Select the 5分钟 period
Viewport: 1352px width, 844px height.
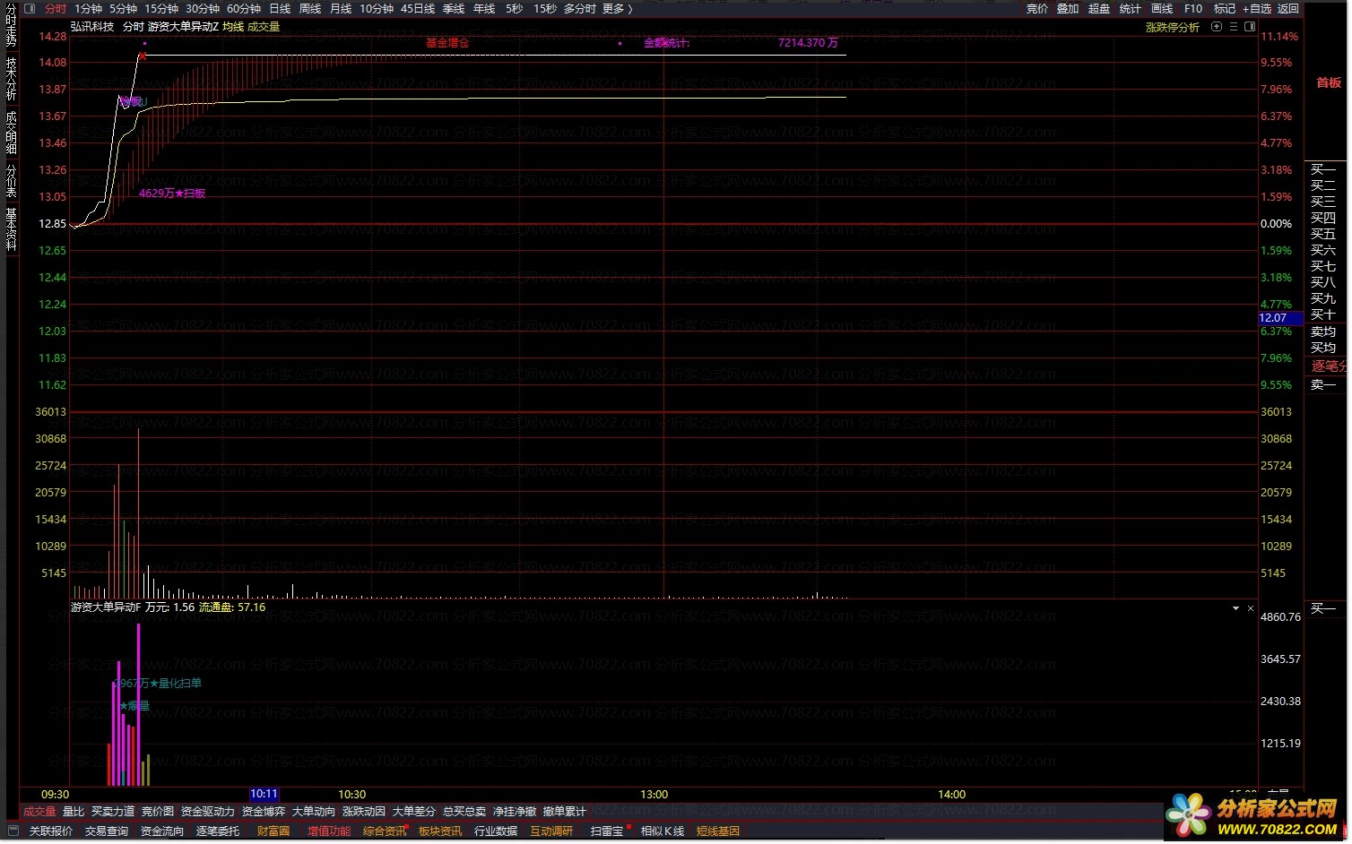[x=124, y=9]
